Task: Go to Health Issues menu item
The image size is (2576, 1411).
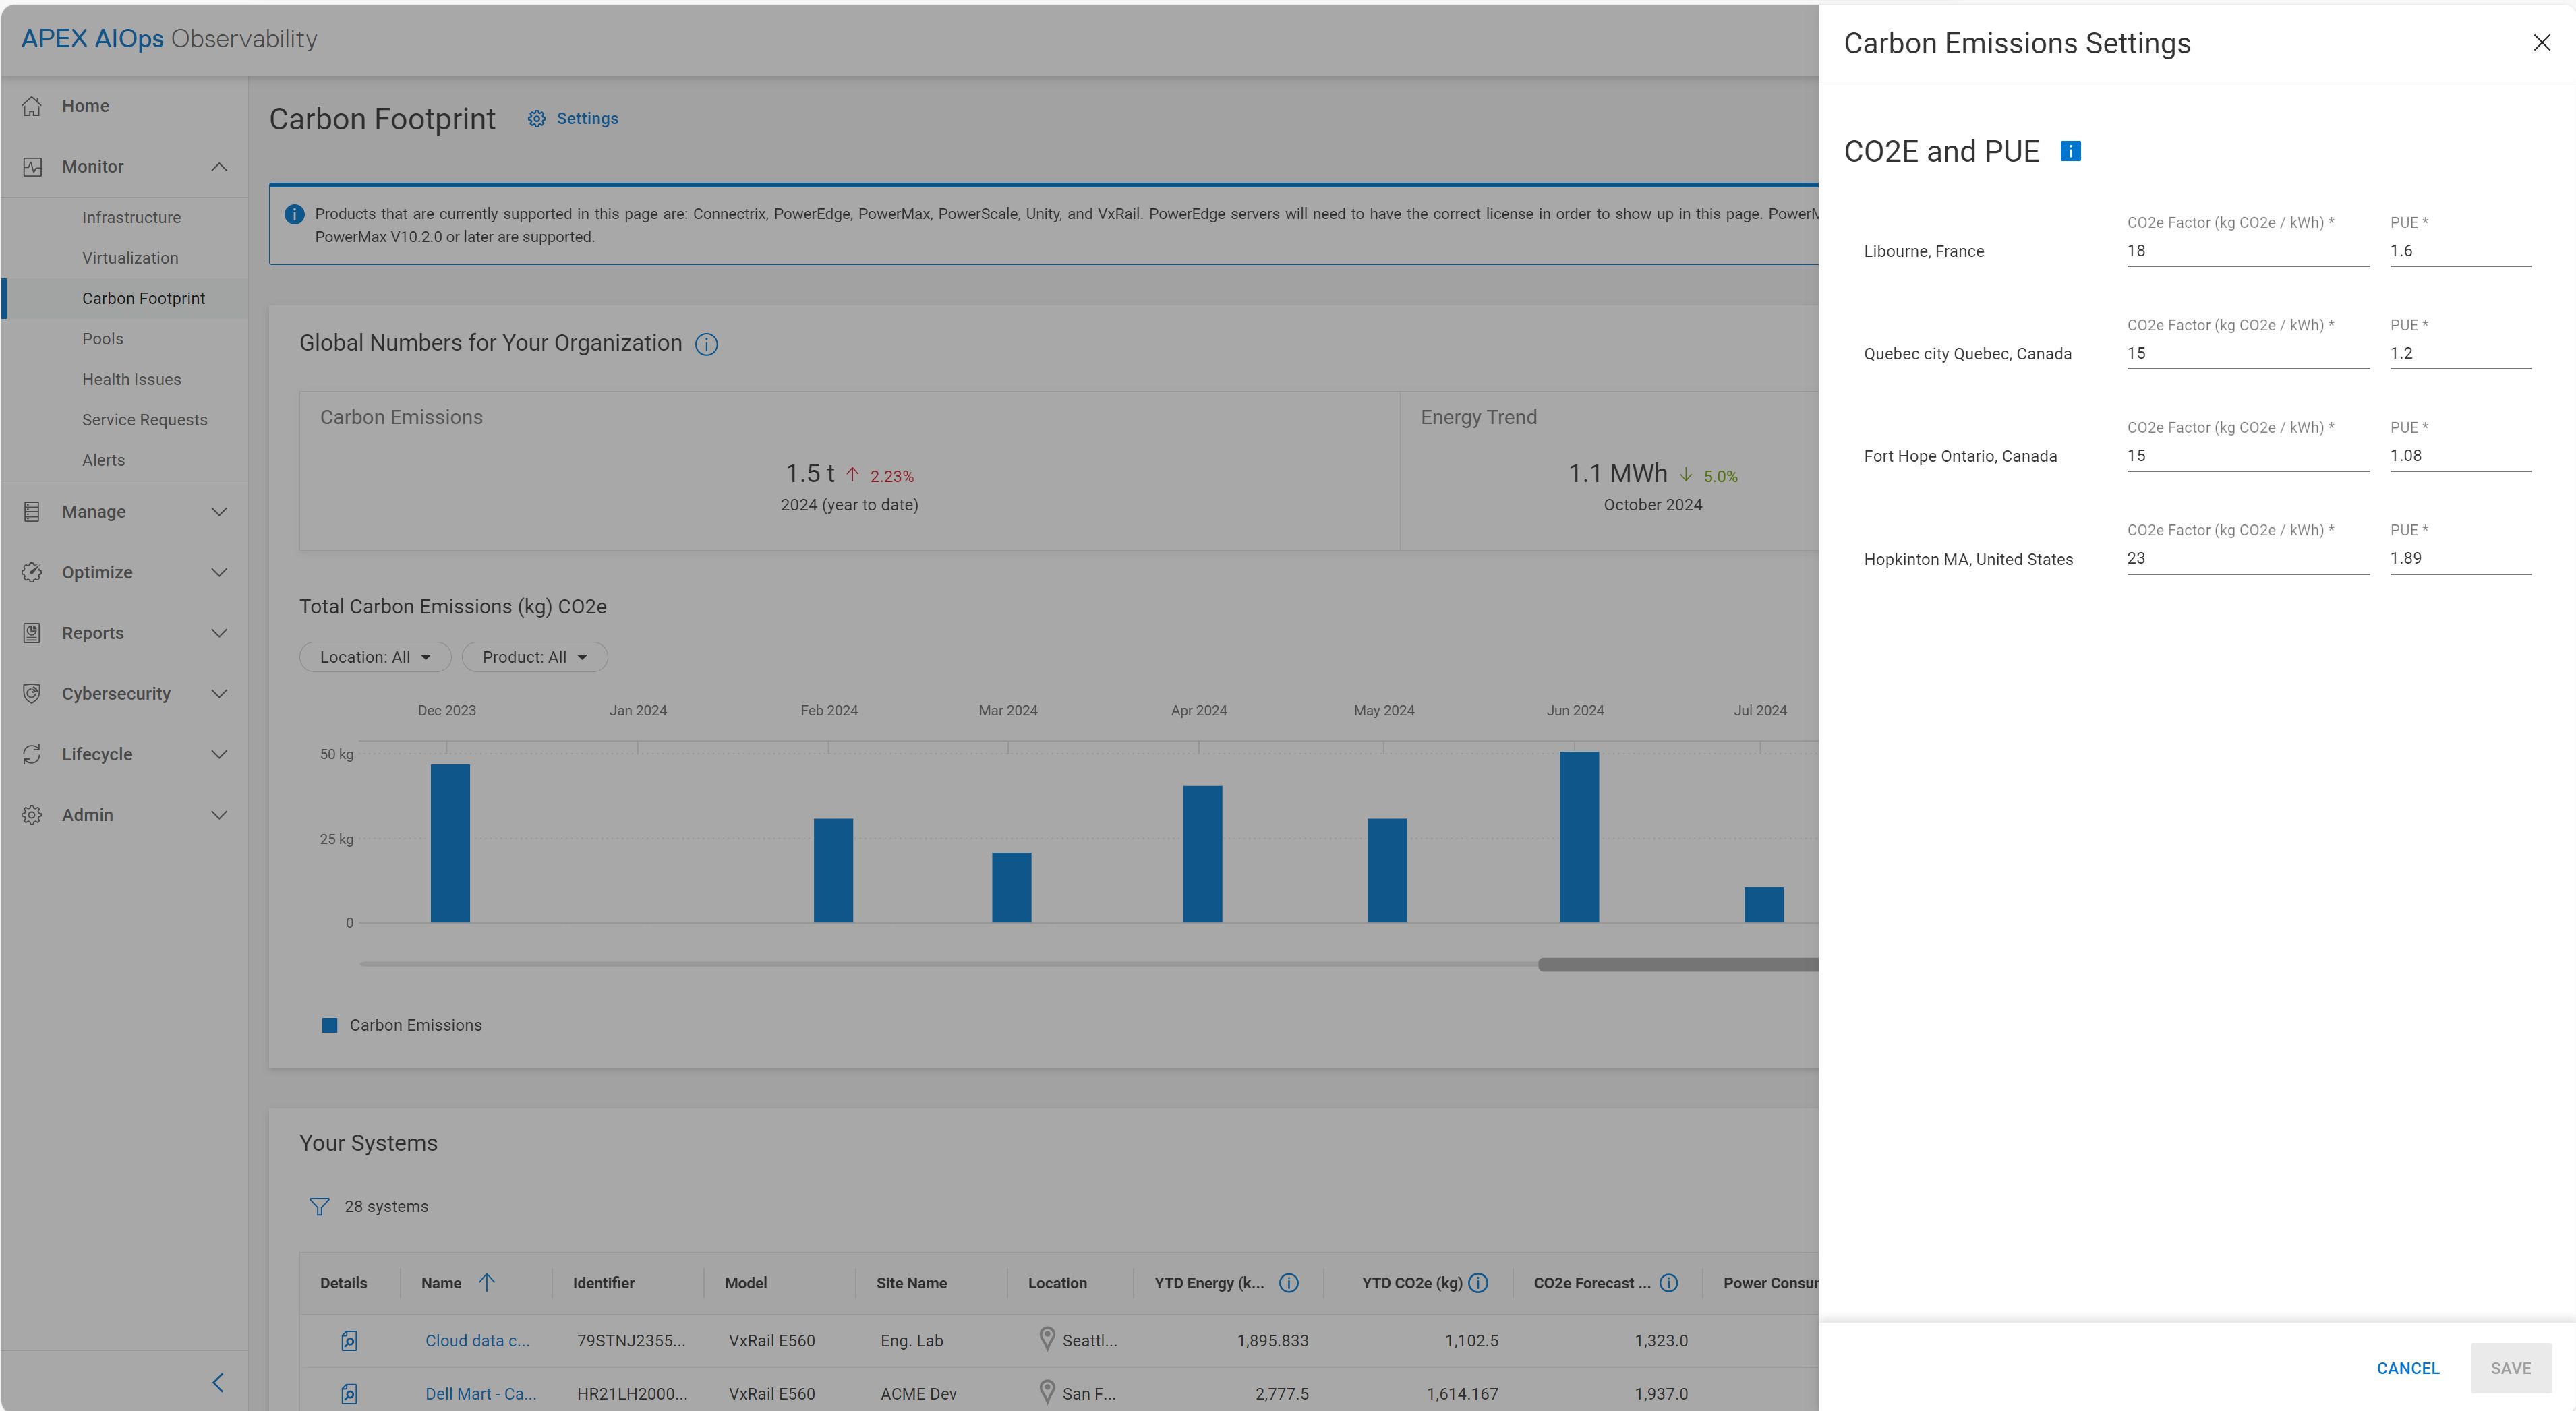Action: tap(131, 380)
